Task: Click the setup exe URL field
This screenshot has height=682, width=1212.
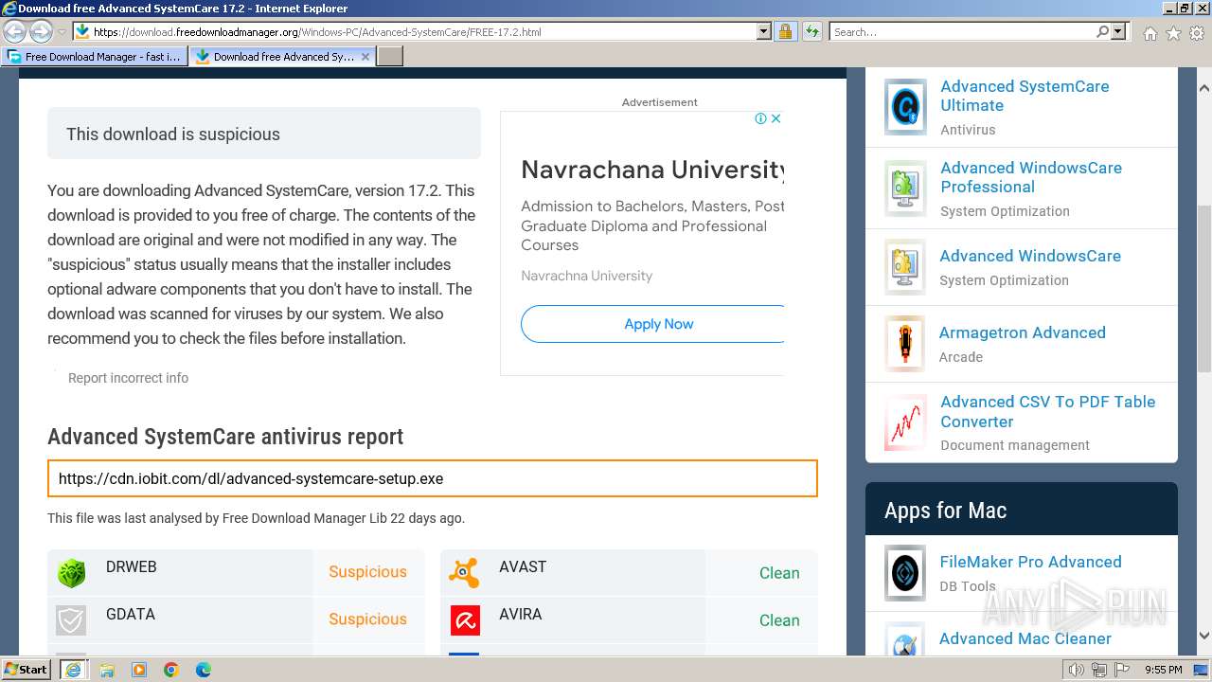Action: [433, 478]
